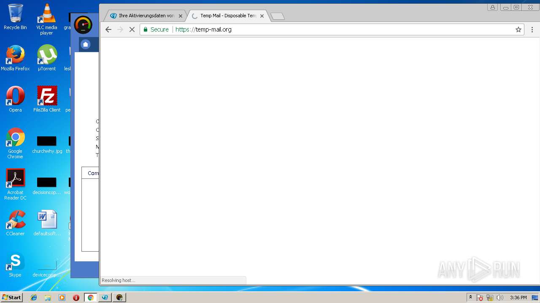
Task: Show hidden system tray icons
Action: 470,298
